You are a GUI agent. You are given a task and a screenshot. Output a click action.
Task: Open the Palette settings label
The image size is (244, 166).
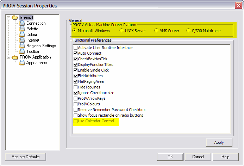pyautogui.click(x=32, y=29)
